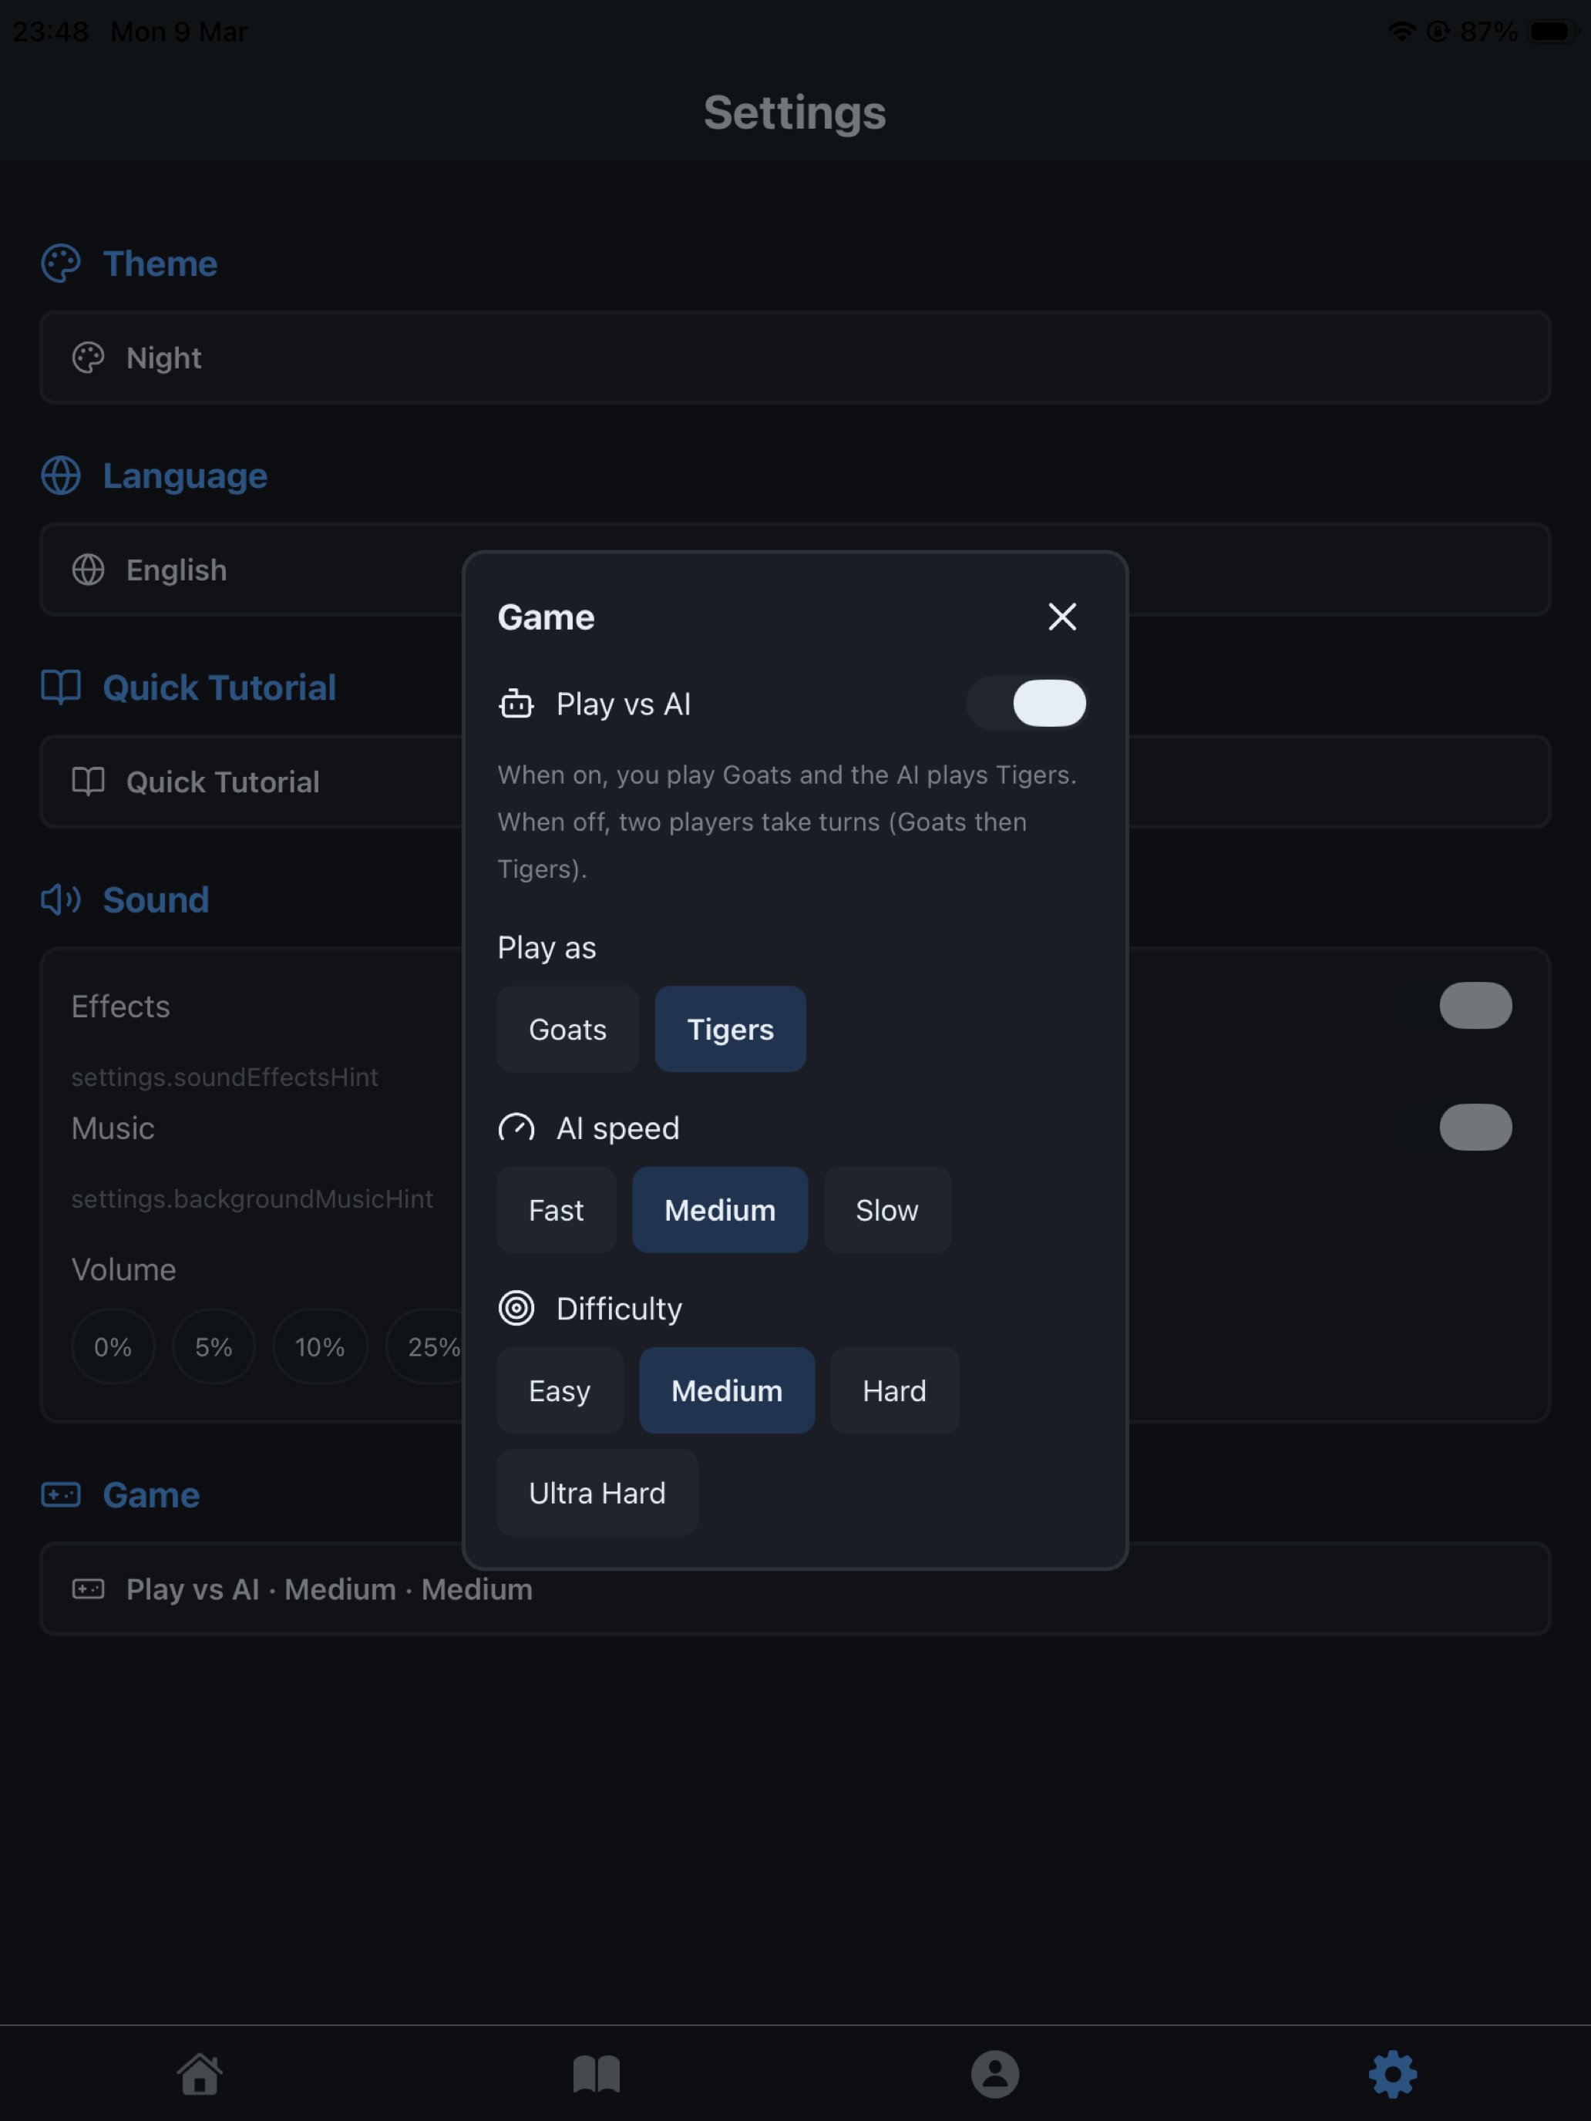Choose Hard difficulty

(895, 1390)
